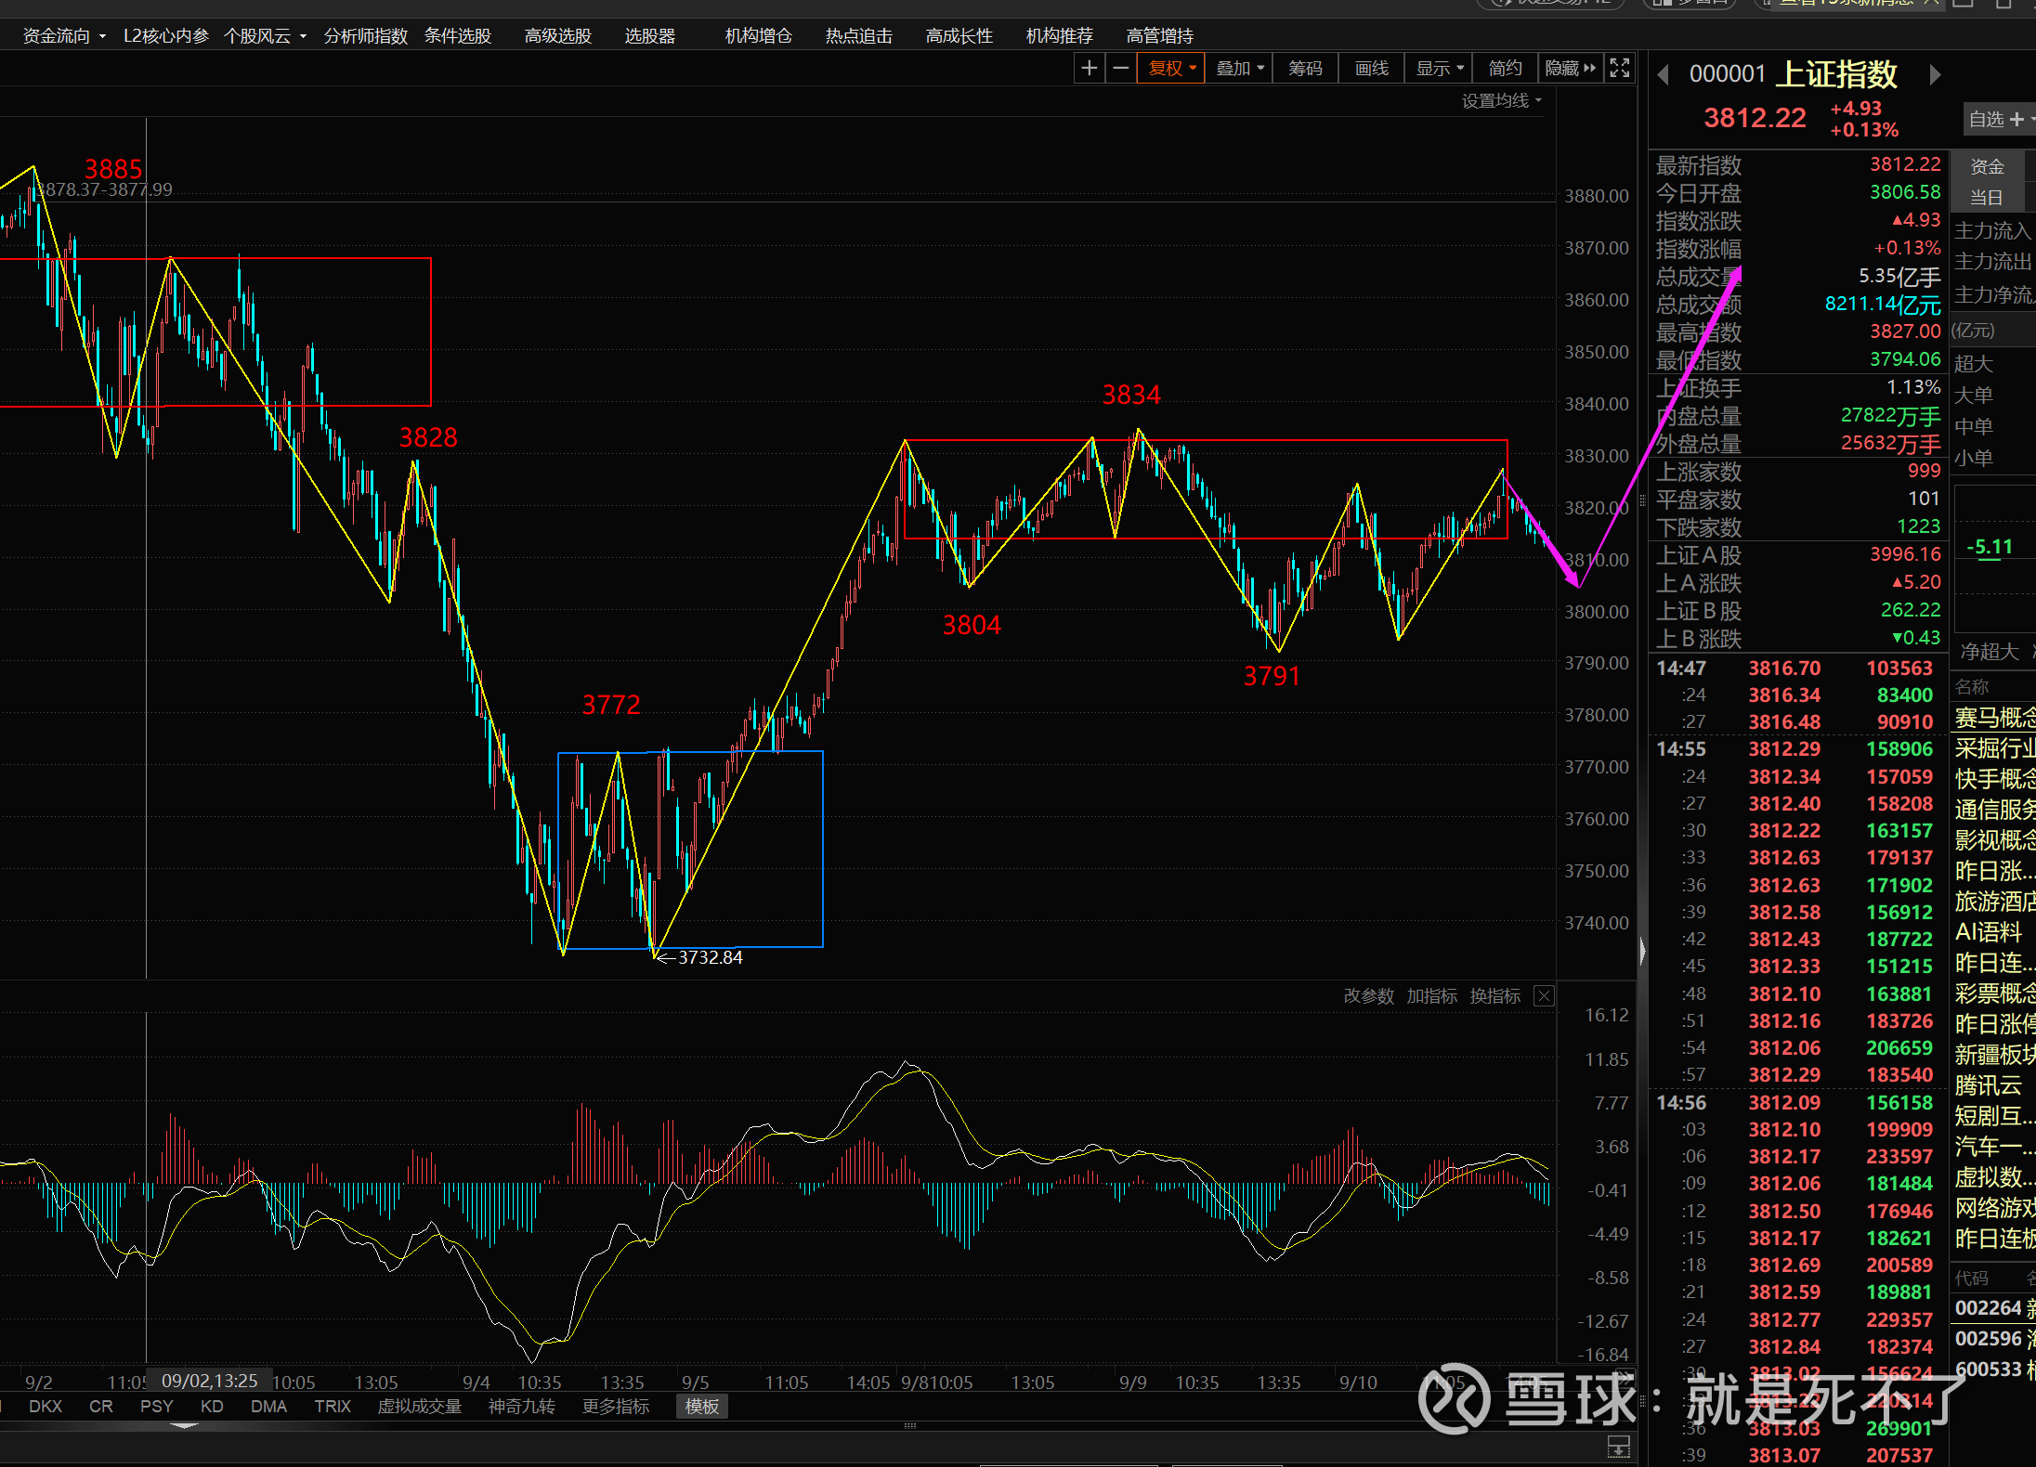This screenshot has width=2036, height=1467.
Task: Zoom out the chart with minus icon
Action: pos(1121,68)
